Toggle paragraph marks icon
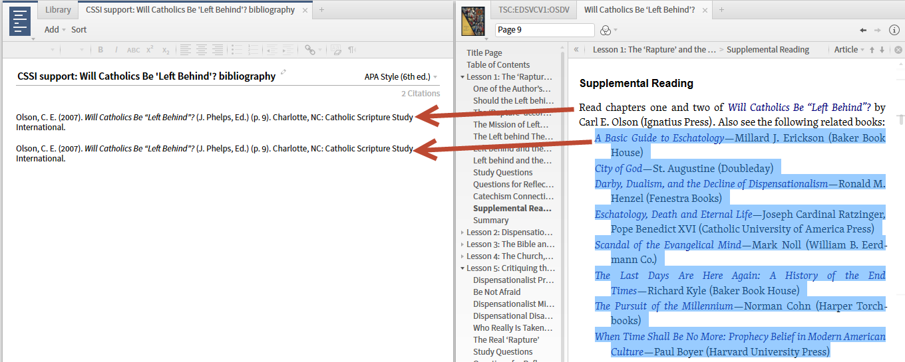The width and height of the screenshot is (905, 362). pyautogui.click(x=352, y=50)
